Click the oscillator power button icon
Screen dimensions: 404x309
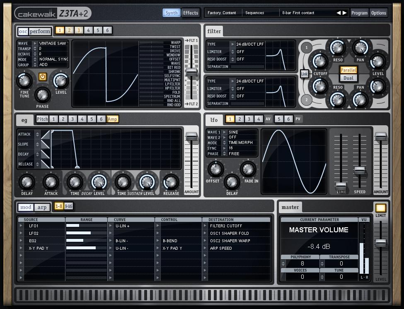tap(42, 77)
